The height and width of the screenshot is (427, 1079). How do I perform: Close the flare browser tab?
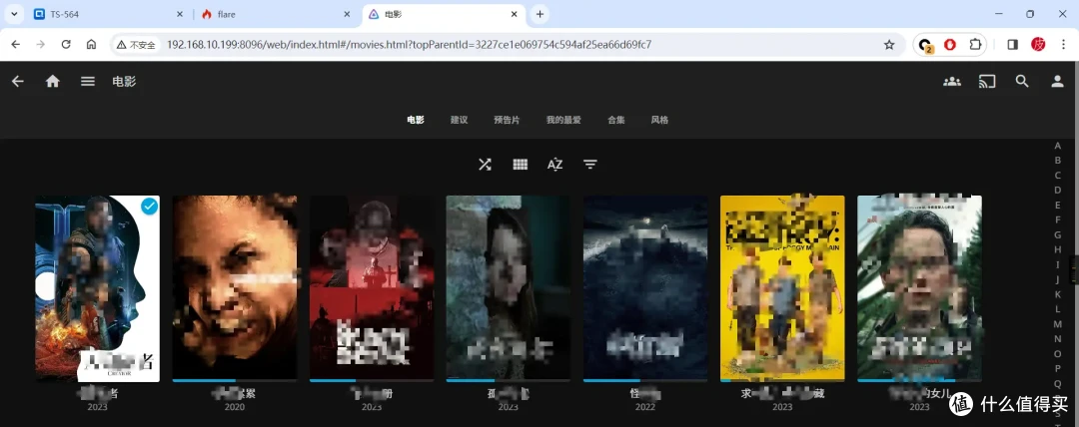[347, 14]
